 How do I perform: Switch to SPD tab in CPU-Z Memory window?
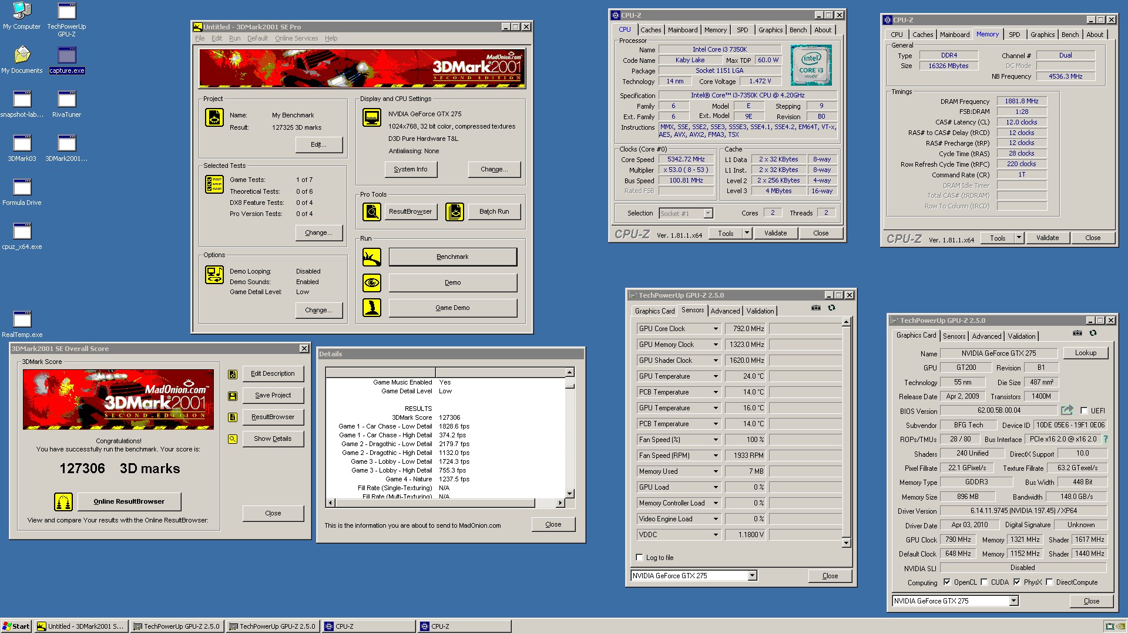(x=1014, y=35)
